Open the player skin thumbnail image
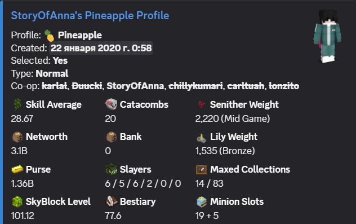 point(327,36)
